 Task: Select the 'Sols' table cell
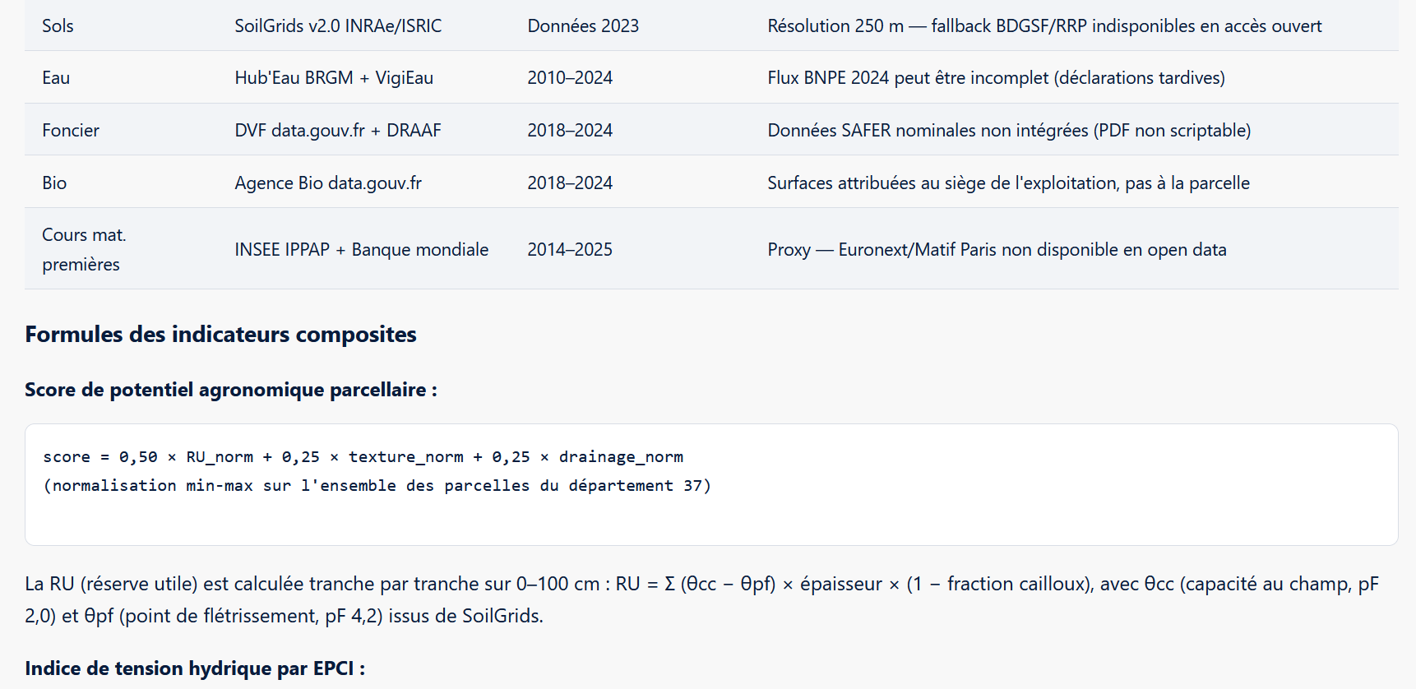[x=58, y=25]
